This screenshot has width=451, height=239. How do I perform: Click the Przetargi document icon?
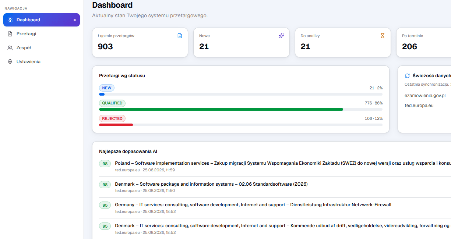pyautogui.click(x=10, y=34)
